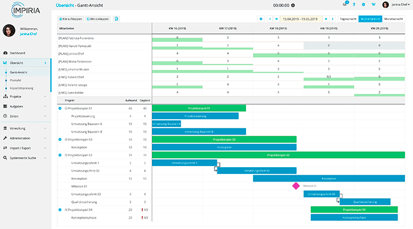Click the Alle zuklappen button
This screenshot has height=229, width=413.
click(98, 19)
